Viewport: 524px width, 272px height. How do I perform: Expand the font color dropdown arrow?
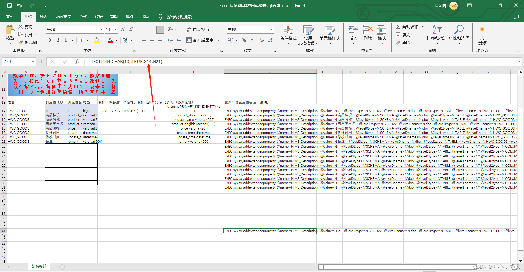[x=116, y=40]
